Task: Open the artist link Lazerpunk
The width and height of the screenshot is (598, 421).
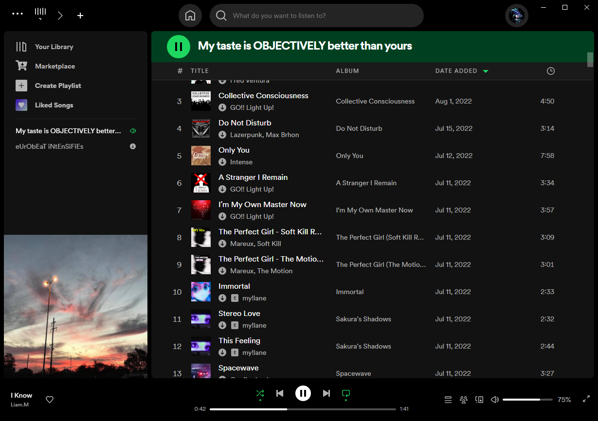Action: pyautogui.click(x=246, y=135)
